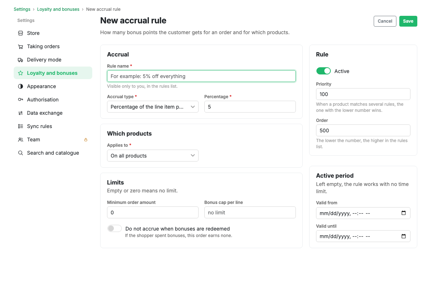Go to Data exchange section
Image resolution: width=431 pixels, height=305 pixels.
(x=53, y=113)
